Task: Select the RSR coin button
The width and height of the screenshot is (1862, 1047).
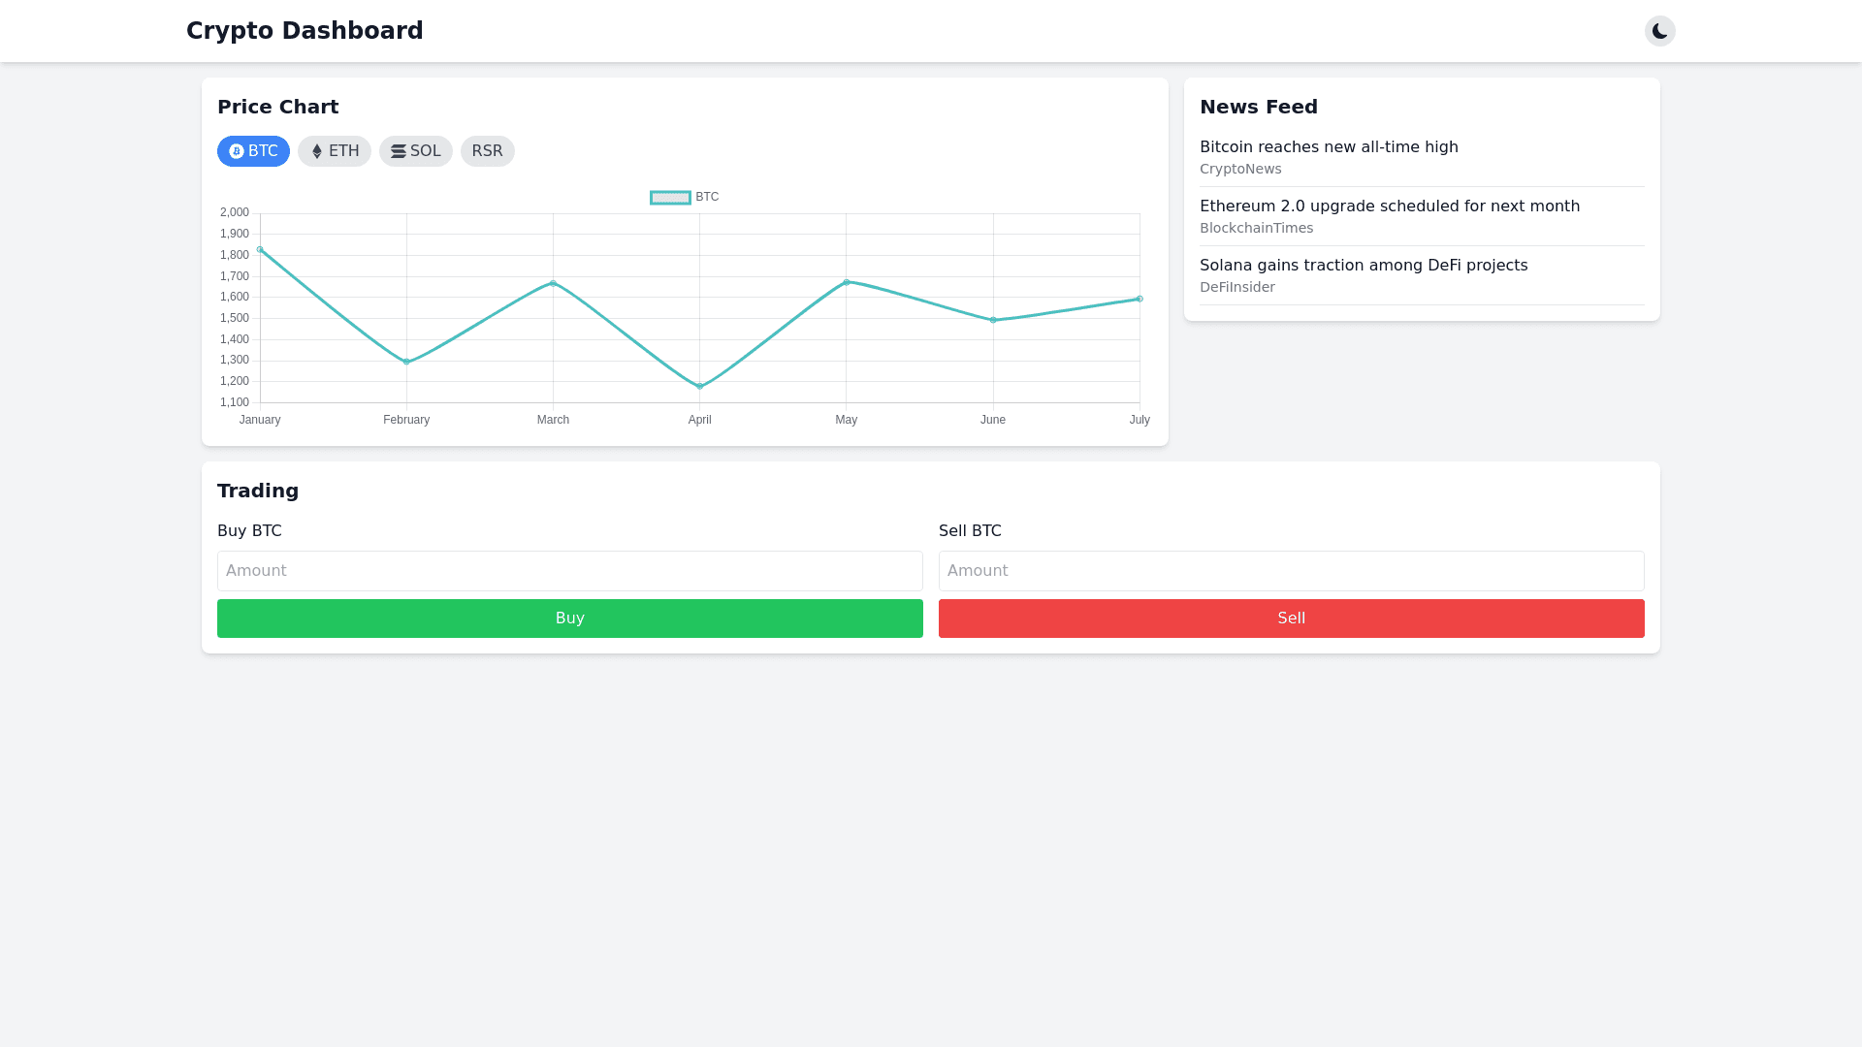Action: 487,151
